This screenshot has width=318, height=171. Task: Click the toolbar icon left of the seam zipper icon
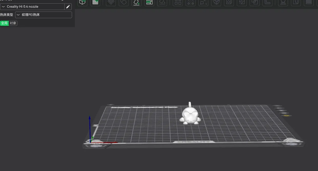point(283,2)
